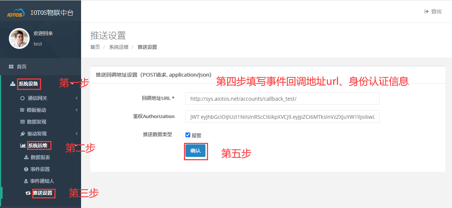
Task: Click the 系统运维 bar chart icon
Action: click(23, 145)
